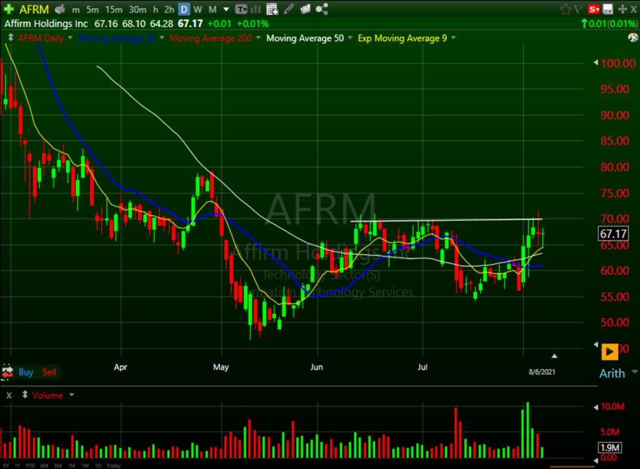This screenshot has width=640, height=469.
Task: Open the pencil drawing tools
Action: coord(289,9)
